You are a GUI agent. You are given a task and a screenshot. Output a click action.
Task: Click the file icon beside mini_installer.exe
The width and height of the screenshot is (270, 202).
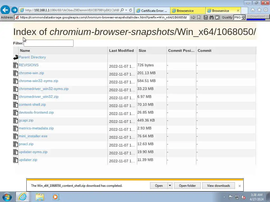tap(16, 137)
